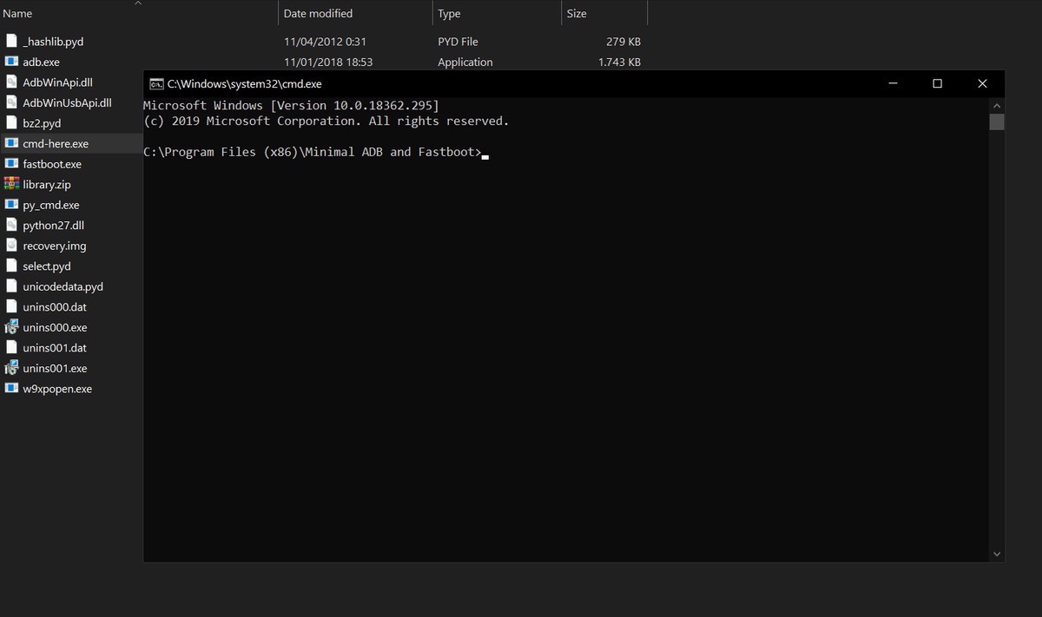This screenshot has width=1042, height=617.
Task: Click the 279 KB size cell
Action: click(623, 42)
